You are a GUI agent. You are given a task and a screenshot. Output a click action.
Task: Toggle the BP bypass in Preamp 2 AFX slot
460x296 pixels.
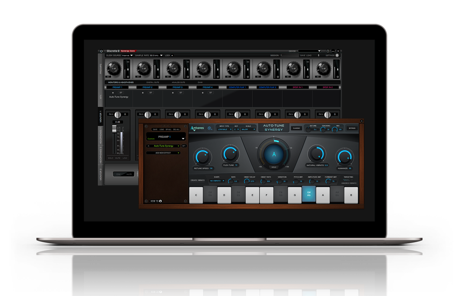click(x=151, y=93)
